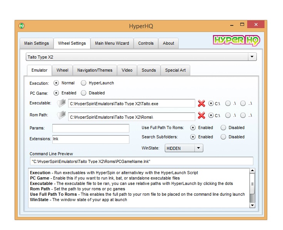Click the HyperHQ logo image
This screenshot has width=283, height=230.
(x=236, y=40)
